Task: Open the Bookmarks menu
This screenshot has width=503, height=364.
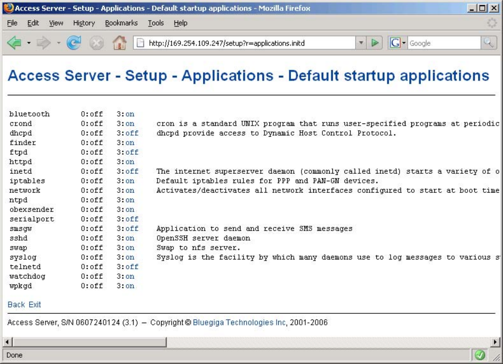Action: (x=121, y=23)
